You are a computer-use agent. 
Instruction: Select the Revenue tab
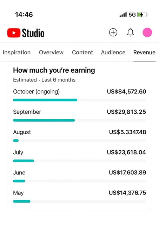144,52
